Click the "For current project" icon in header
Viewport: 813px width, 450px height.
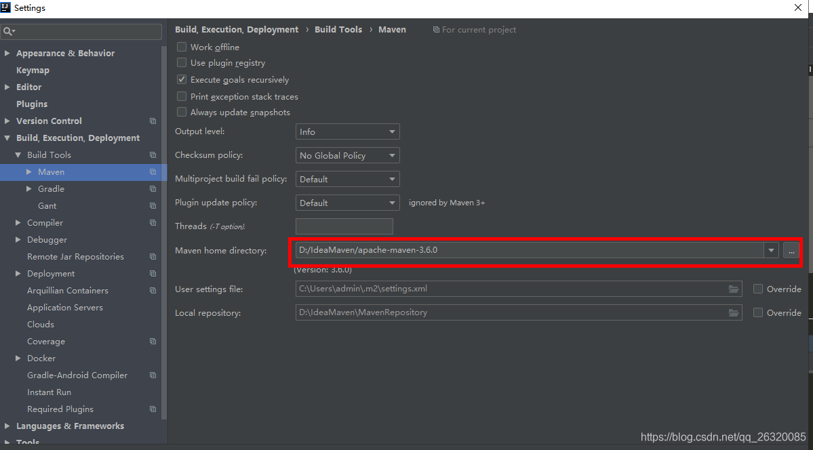(x=435, y=29)
